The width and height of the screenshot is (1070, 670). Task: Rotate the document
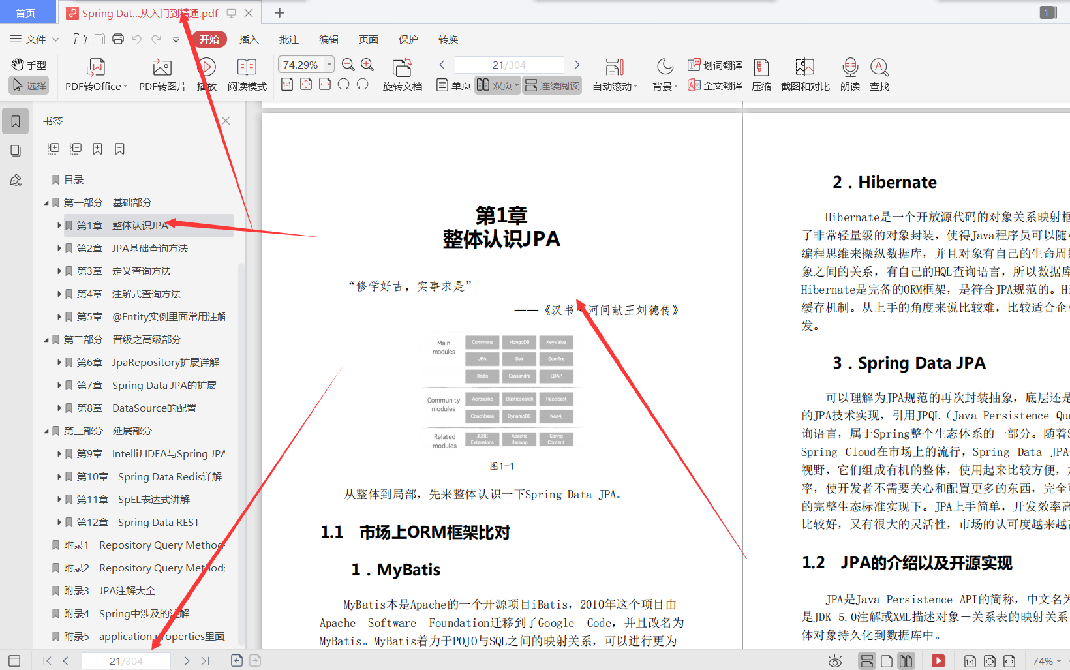[403, 75]
